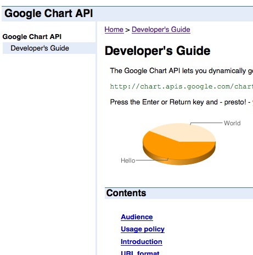
Task: Click the Google Chart API sidebar heading
Action: 32,37
